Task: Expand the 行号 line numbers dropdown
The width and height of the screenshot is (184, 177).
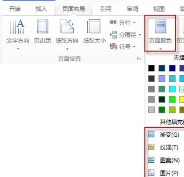Action: click(x=123, y=46)
